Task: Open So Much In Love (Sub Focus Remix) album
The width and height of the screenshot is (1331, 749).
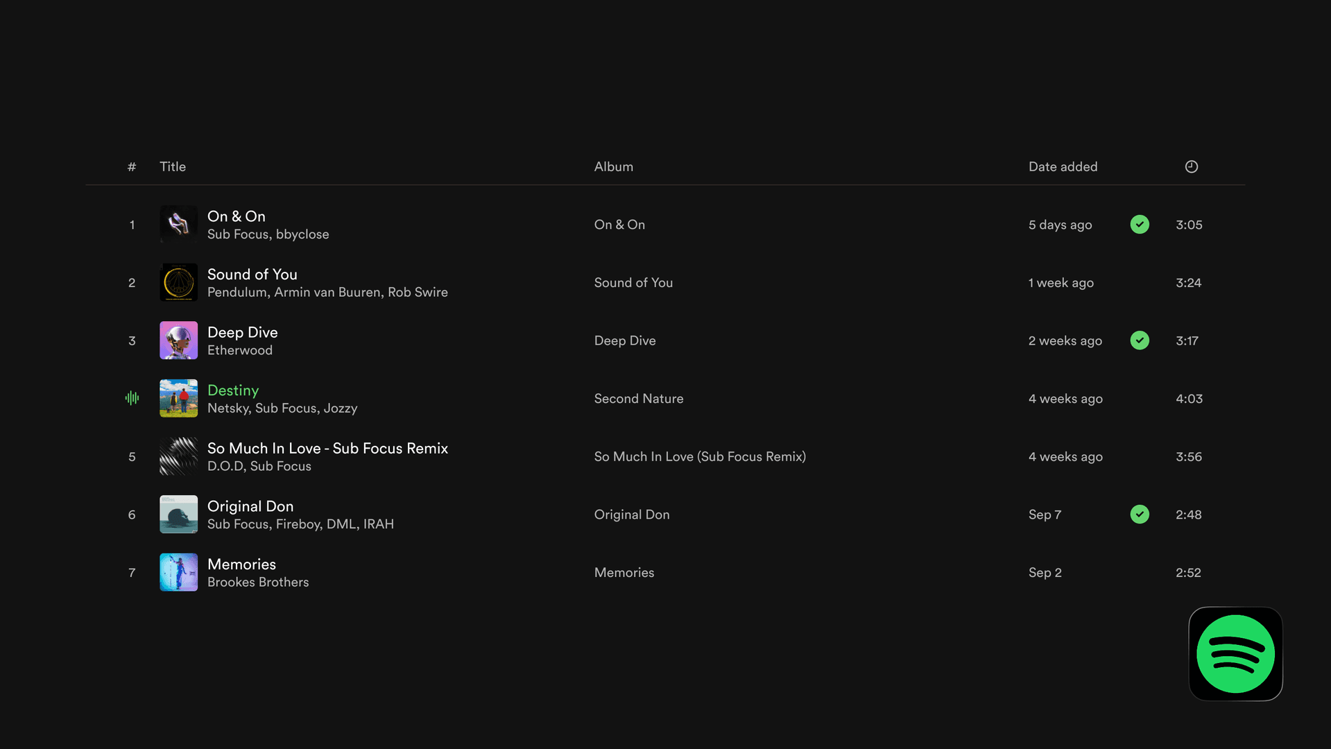Action: coord(699,456)
